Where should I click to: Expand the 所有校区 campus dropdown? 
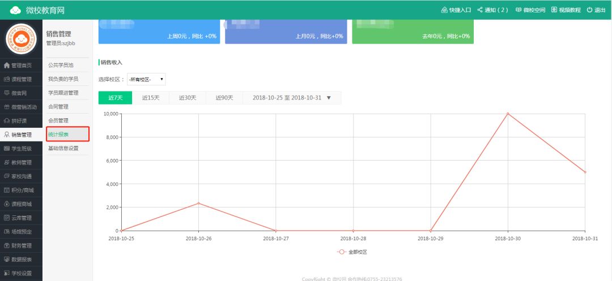tap(146, 79)
